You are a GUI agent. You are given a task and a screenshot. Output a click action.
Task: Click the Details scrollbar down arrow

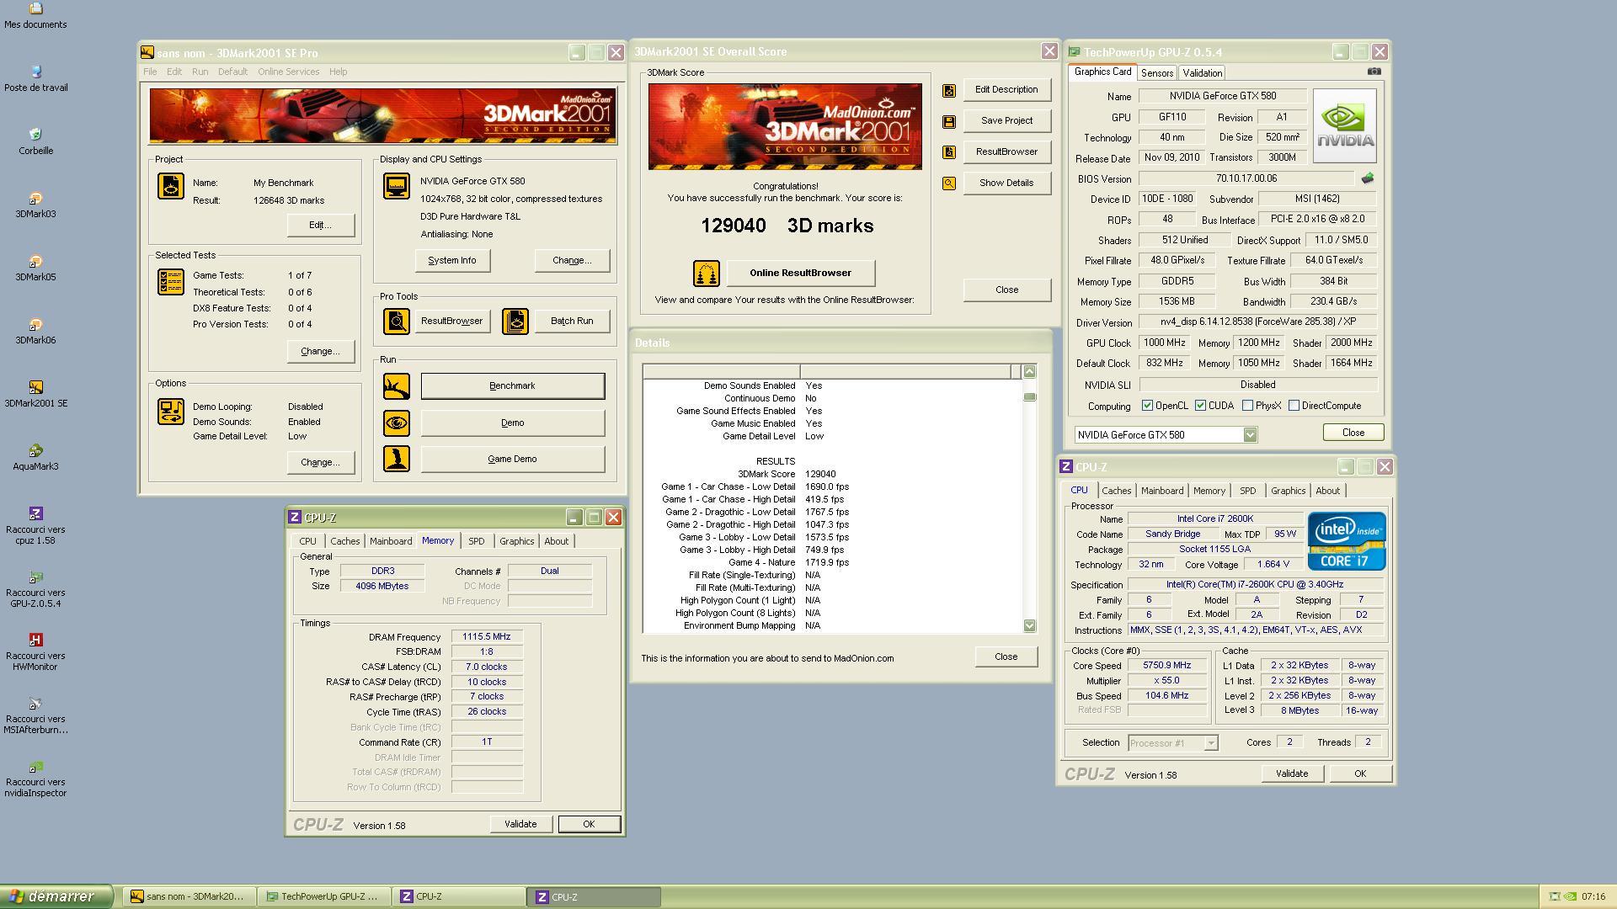[x=1029, y=625]
